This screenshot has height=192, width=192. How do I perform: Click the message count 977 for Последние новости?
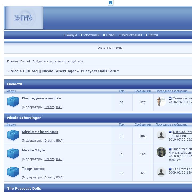click(143, 102)
